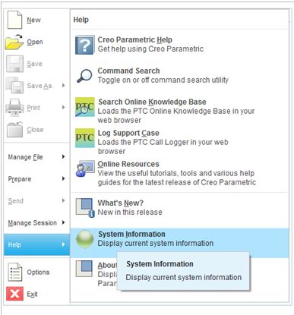Open Creo Parametric Help entry text
The image size is (294, 315).
(135, 39)
